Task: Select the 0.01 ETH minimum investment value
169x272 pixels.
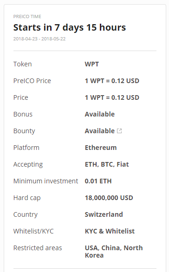Action: click(x=98, y=181)
